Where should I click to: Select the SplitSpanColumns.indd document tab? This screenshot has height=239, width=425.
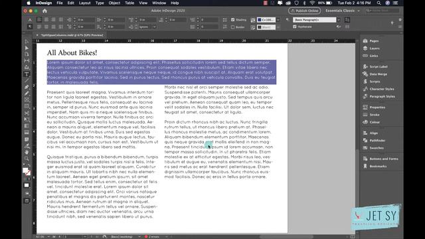72,35
